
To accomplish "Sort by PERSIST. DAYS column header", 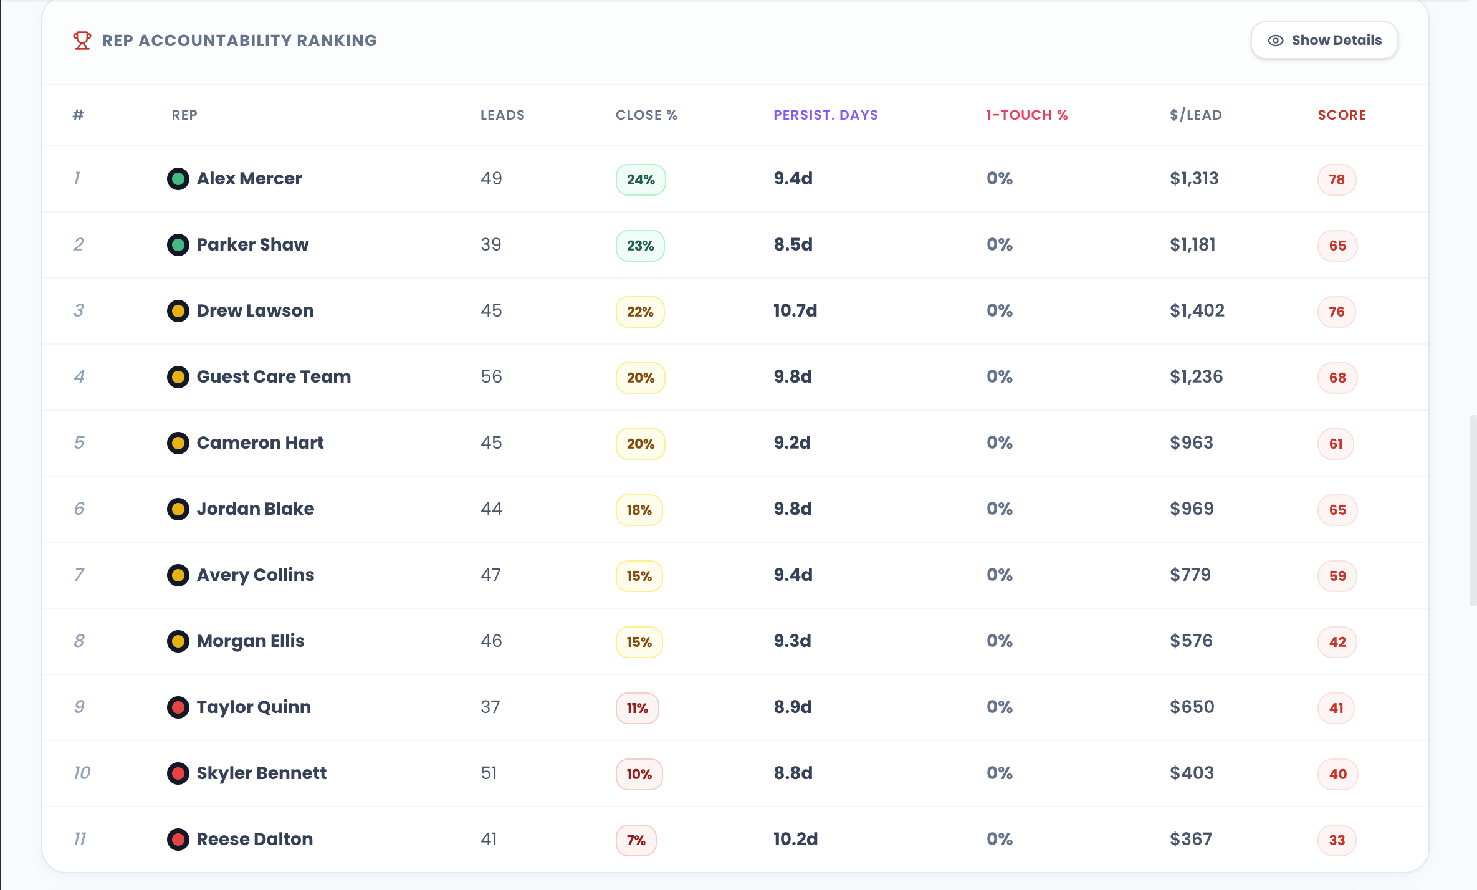I will point(825,115).
